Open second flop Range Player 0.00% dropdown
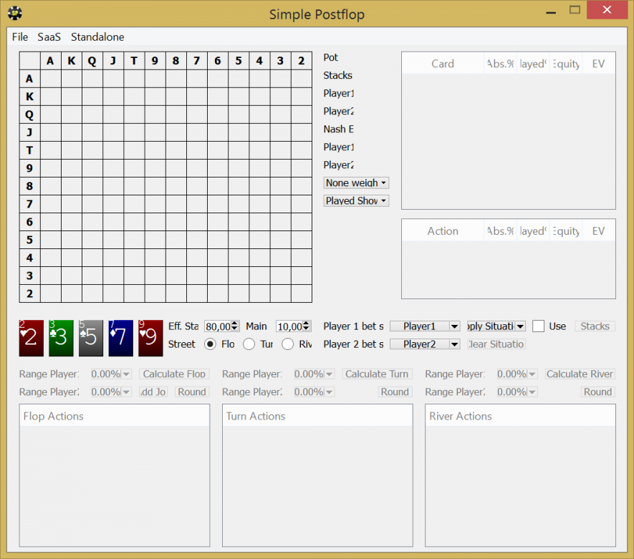This screenshot has width=634, height=559. (111, 392)
